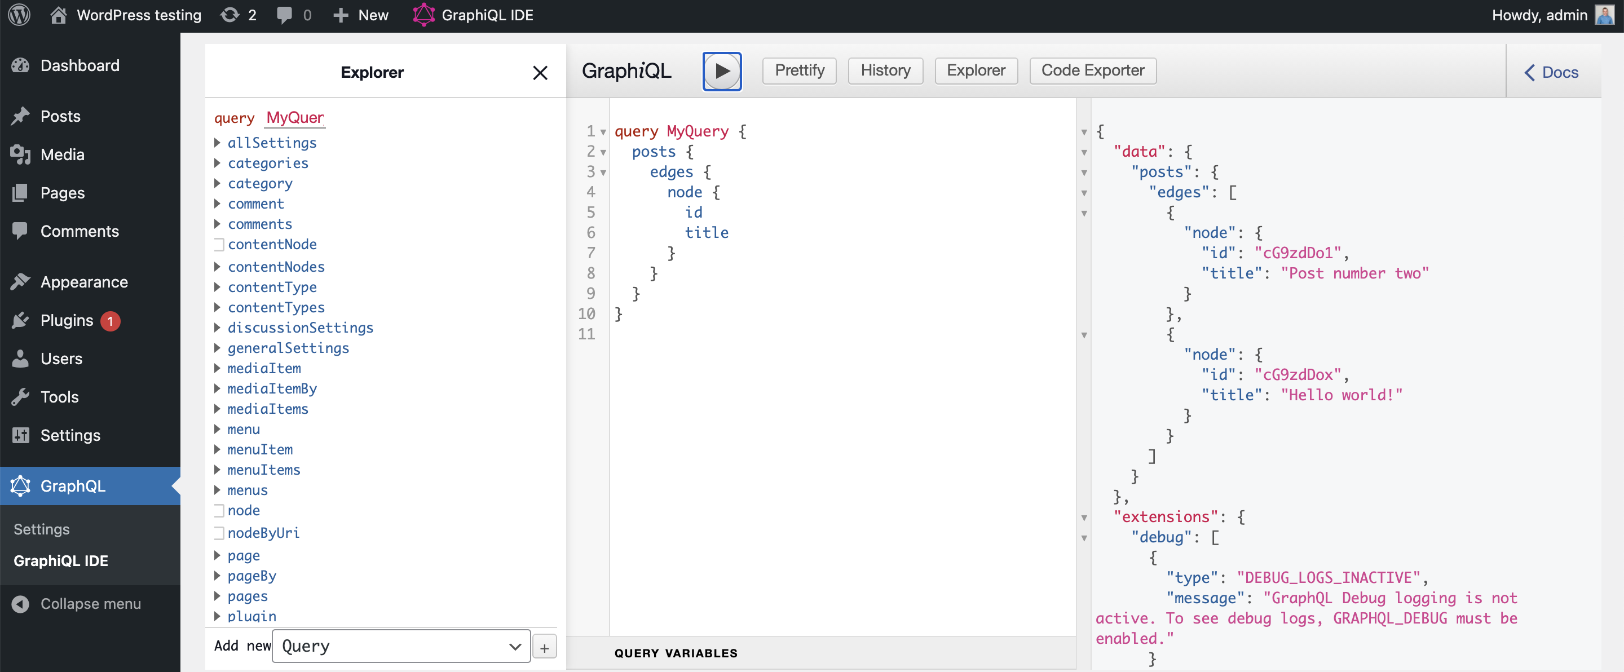Open the Add new Query dropdown
This screenshot has height=672, width=1624.
[x=401, y=646]
